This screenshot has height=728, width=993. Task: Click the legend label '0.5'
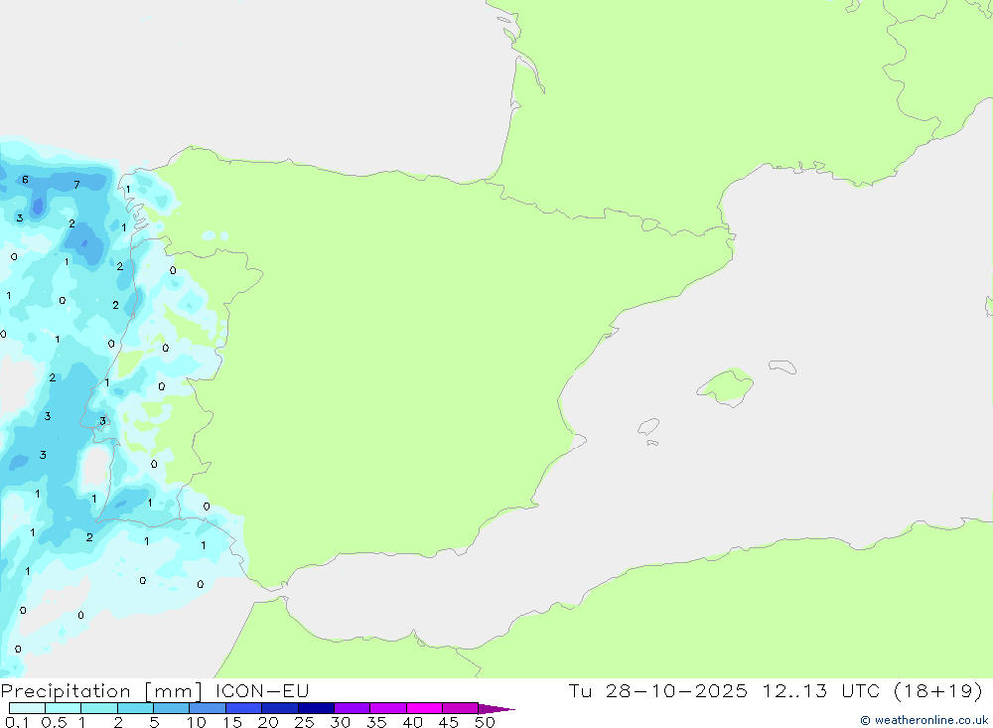(x=54, y=722)
